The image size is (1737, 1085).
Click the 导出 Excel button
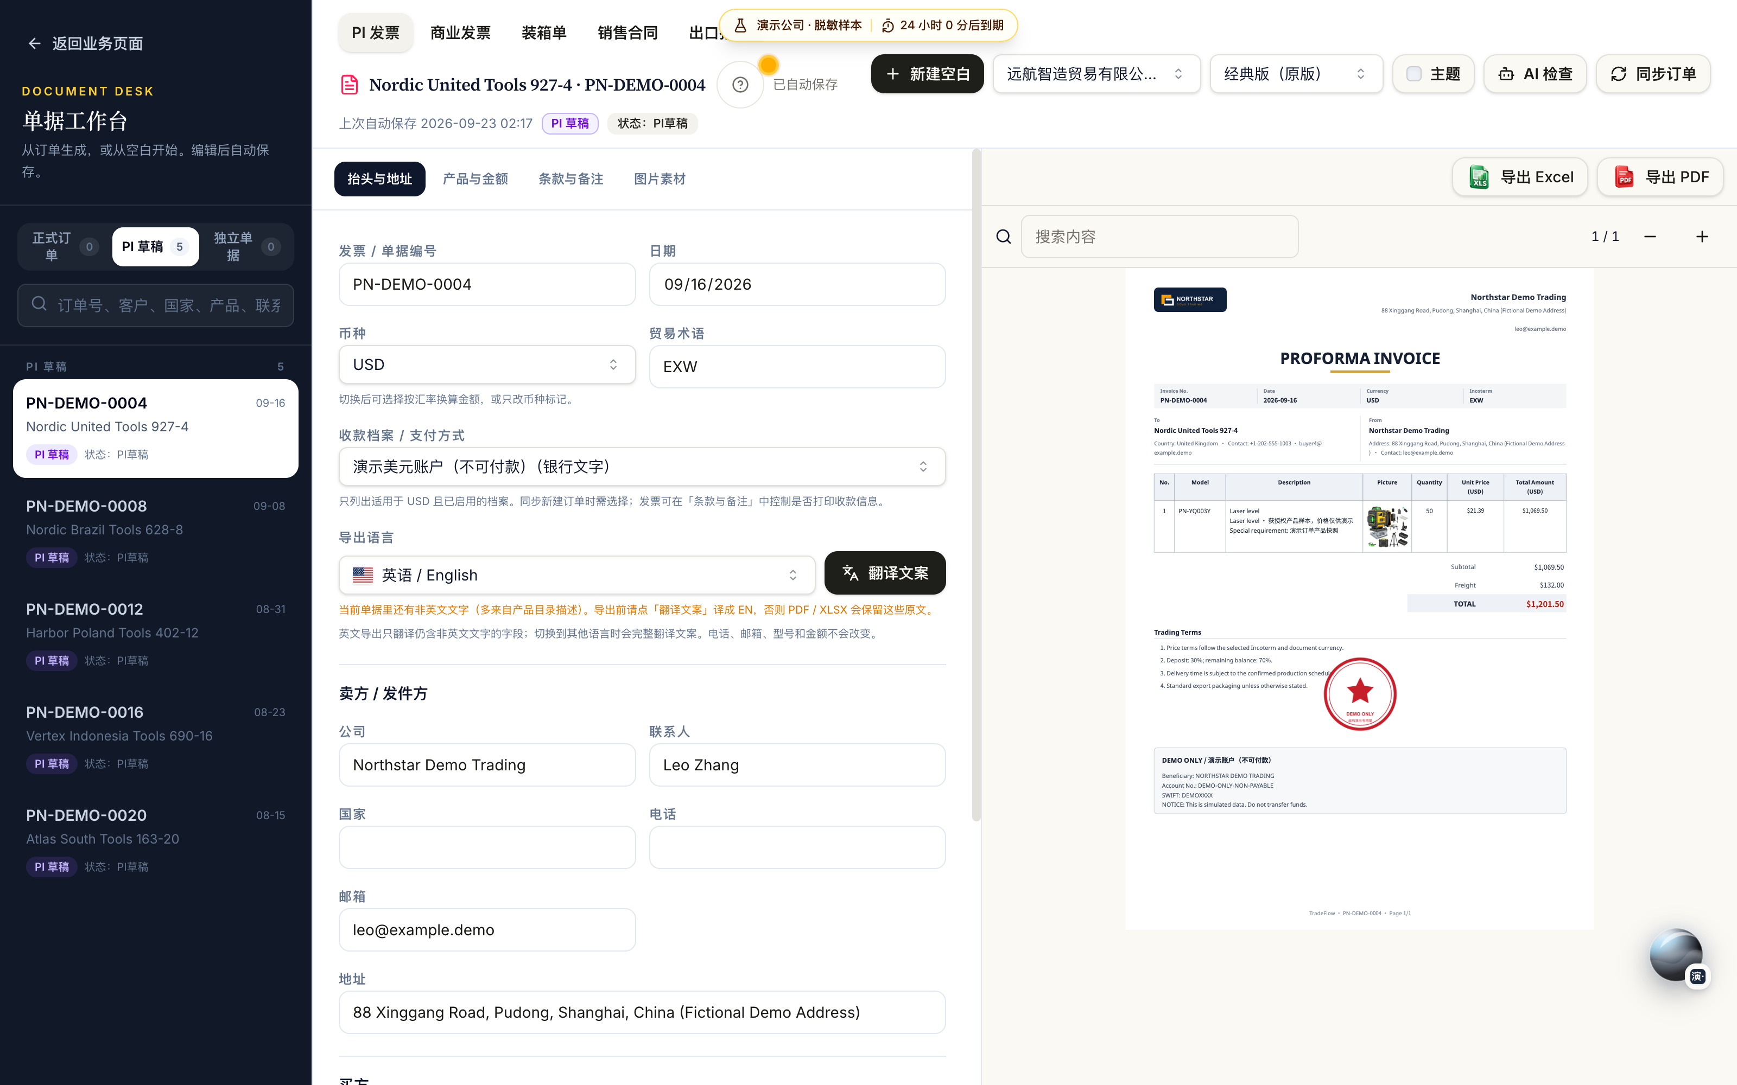(1520, 177)
